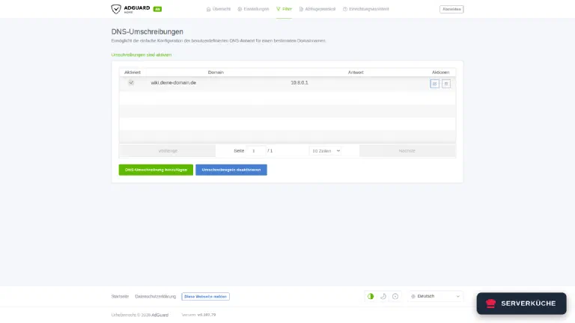Image resolution: width=575 pixels, height=323 pixels.
Task: Expand the Filter menu
Action: [285, 9]
